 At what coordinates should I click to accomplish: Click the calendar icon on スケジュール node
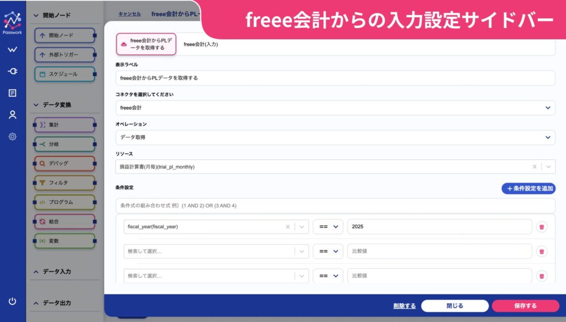tap(43, 74)
